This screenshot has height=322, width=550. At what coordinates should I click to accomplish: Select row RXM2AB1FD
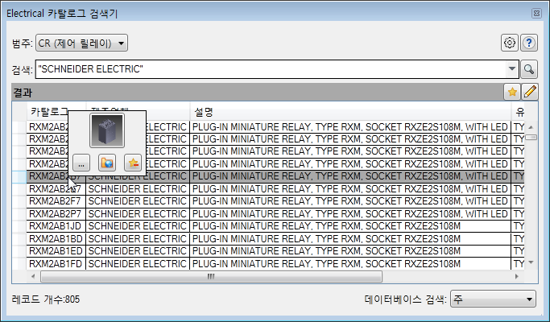[55, 263]
